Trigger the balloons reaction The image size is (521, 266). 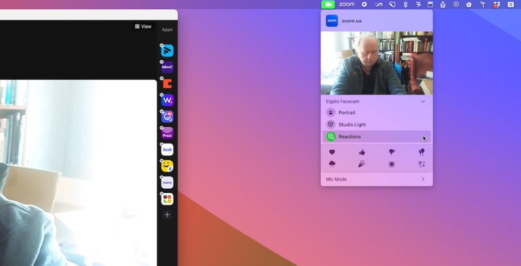[421, 152]
